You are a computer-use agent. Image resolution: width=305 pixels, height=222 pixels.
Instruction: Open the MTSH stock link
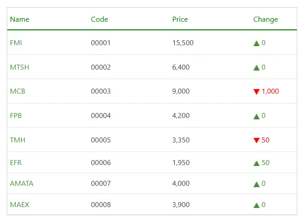pyautogui.click(x=19, y=67)
